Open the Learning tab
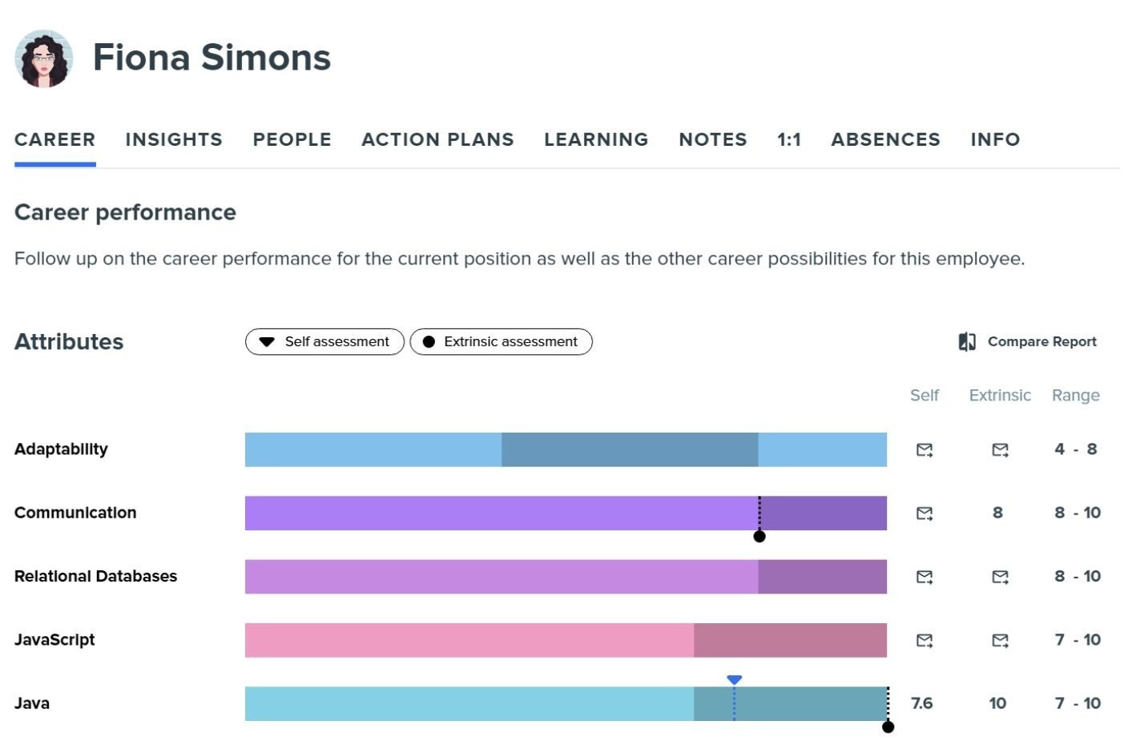This screenshot has height=741, width=1124. [x=596, y=139]
